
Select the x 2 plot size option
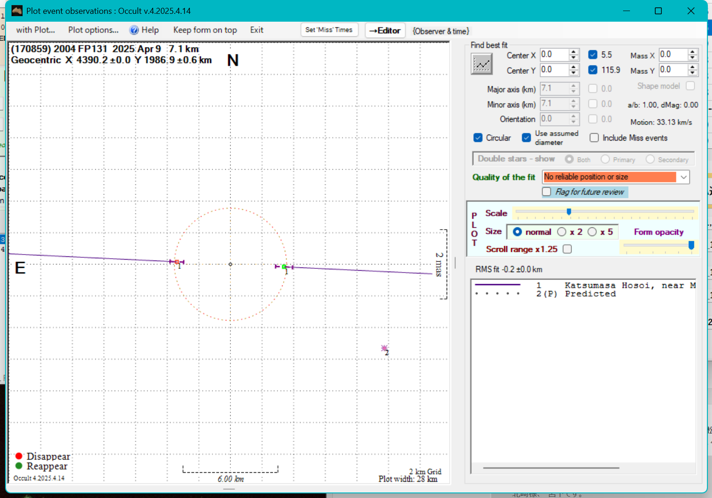[x=562, y=232]
